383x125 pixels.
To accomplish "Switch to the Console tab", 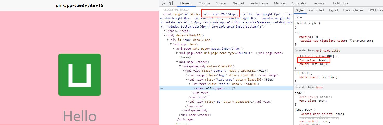I will (x=204, y=3).
